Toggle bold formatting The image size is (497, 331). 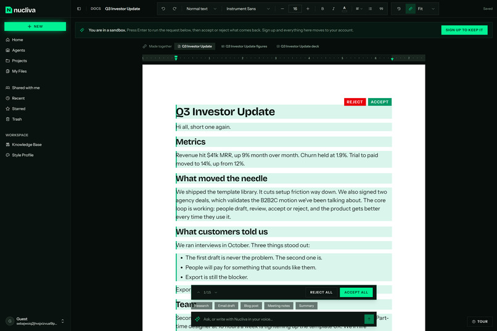click(x=322, y=9)
